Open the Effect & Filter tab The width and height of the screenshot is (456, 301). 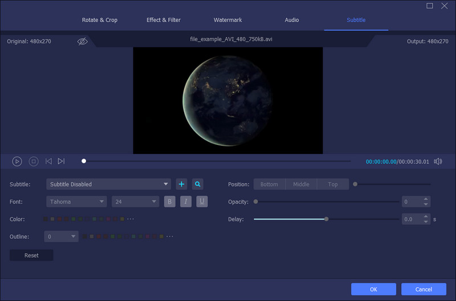[x=164, y=20]
